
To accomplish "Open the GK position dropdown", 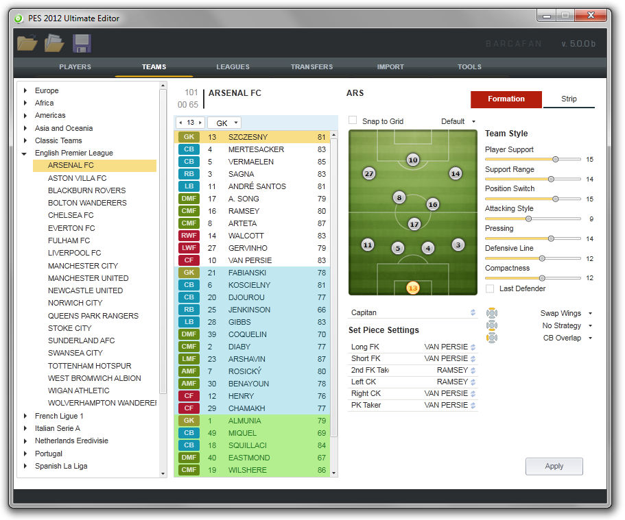I will (x=225, y=123).
